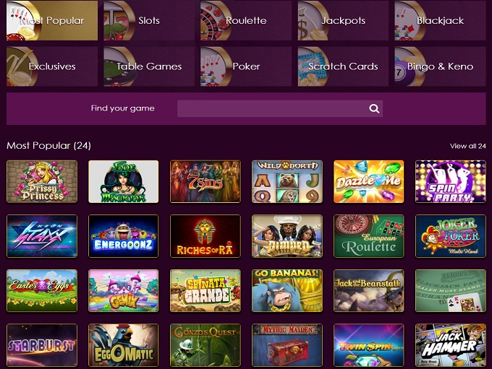Choose the Bingo & Keno category
Screen dimensions: 492x369
(440, 66)
